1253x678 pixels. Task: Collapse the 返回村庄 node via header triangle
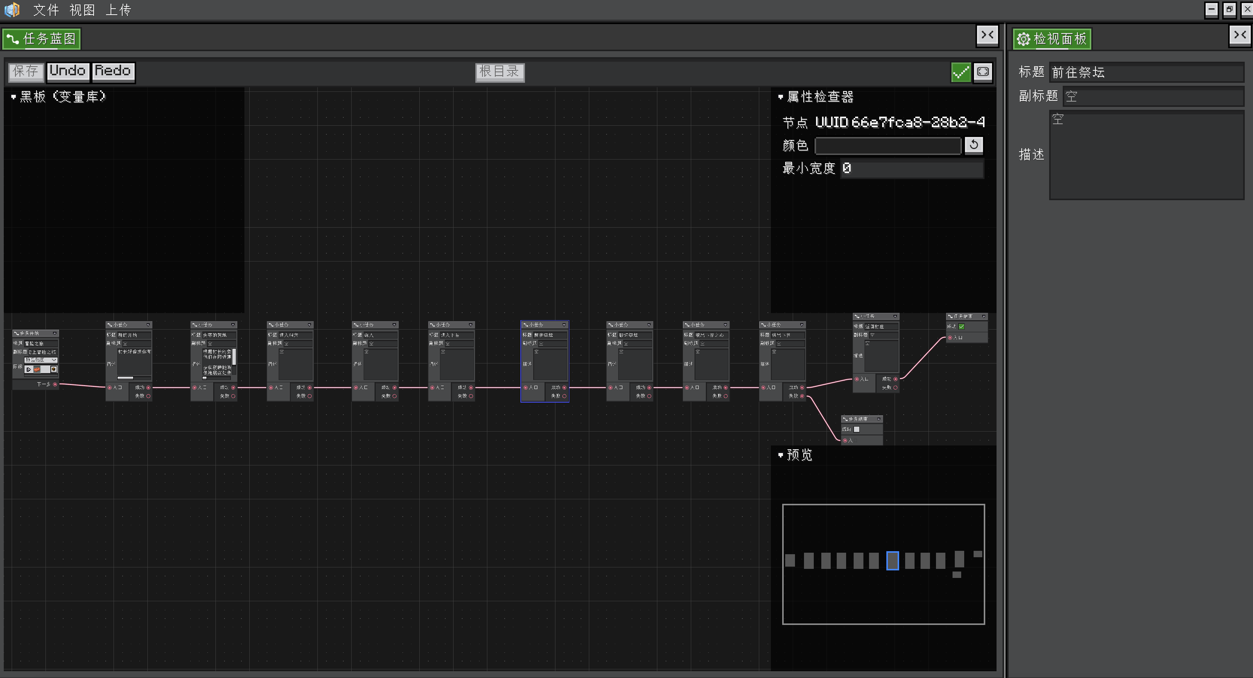point(895,316)
